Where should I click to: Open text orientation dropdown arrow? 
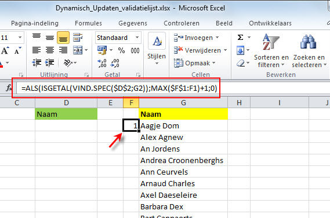pos(75,62)
